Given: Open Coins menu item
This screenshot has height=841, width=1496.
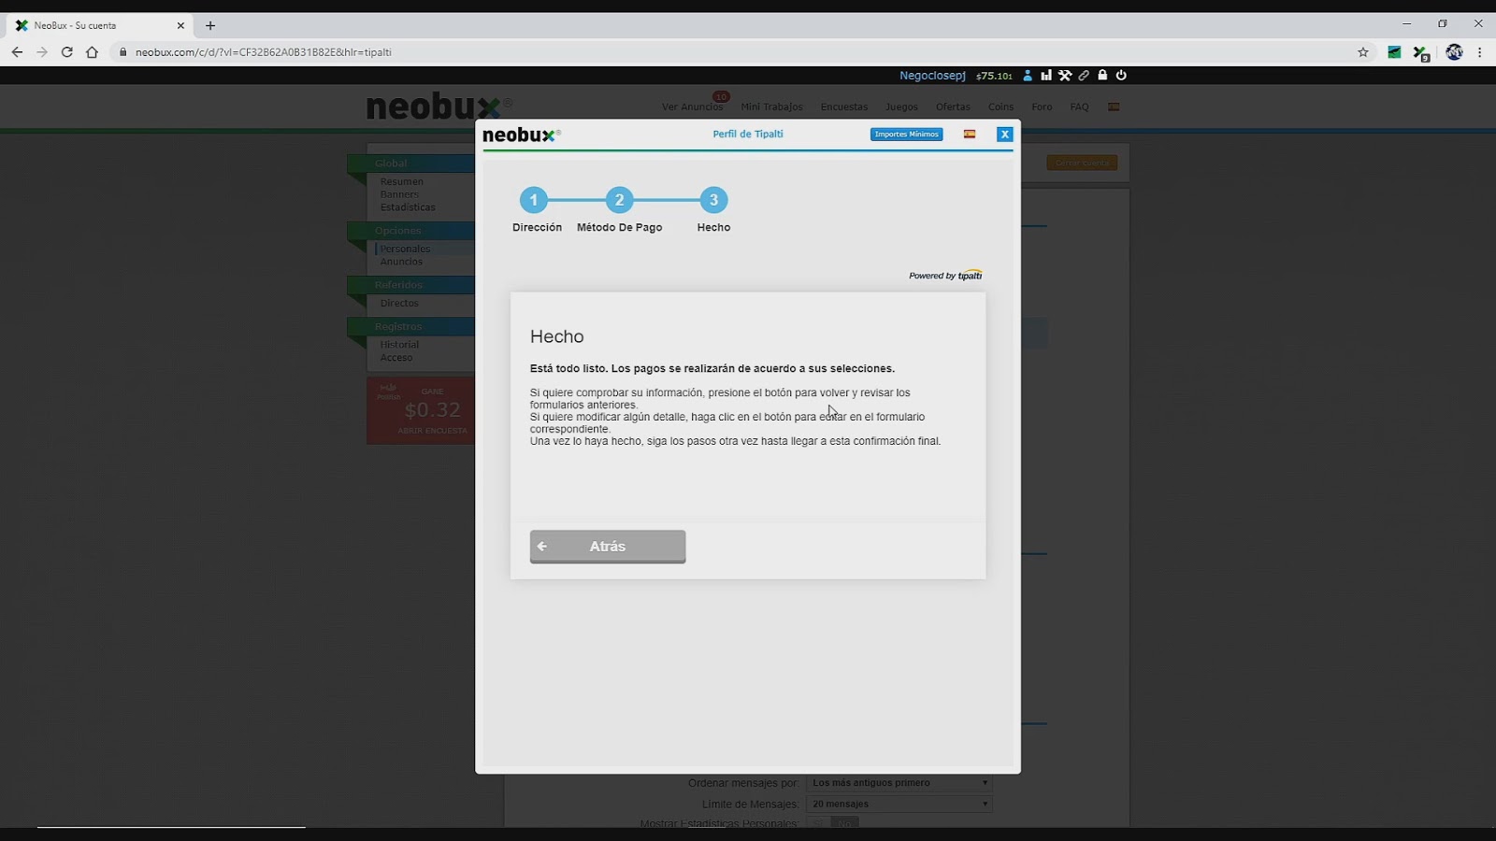Looking at the screenshot, I should (1000, 107).
